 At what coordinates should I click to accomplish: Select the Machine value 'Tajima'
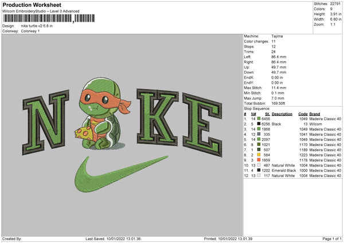tap(277, 36)
